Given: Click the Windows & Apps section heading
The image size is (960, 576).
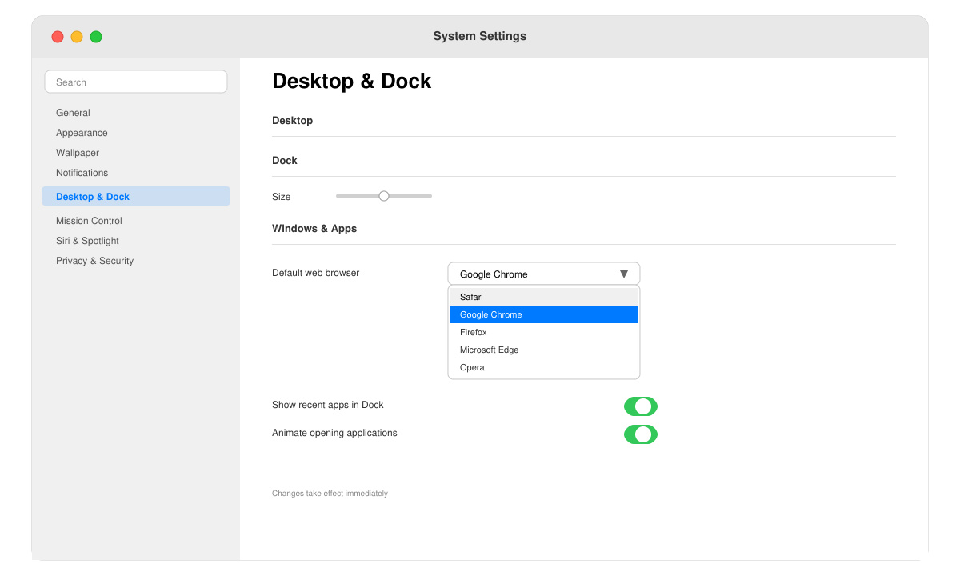Looking at the screenshot, I should (314, 229).
